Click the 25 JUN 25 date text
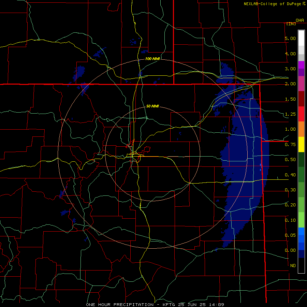The width and height of the screenshot is (307, 307). pos(191,305)
